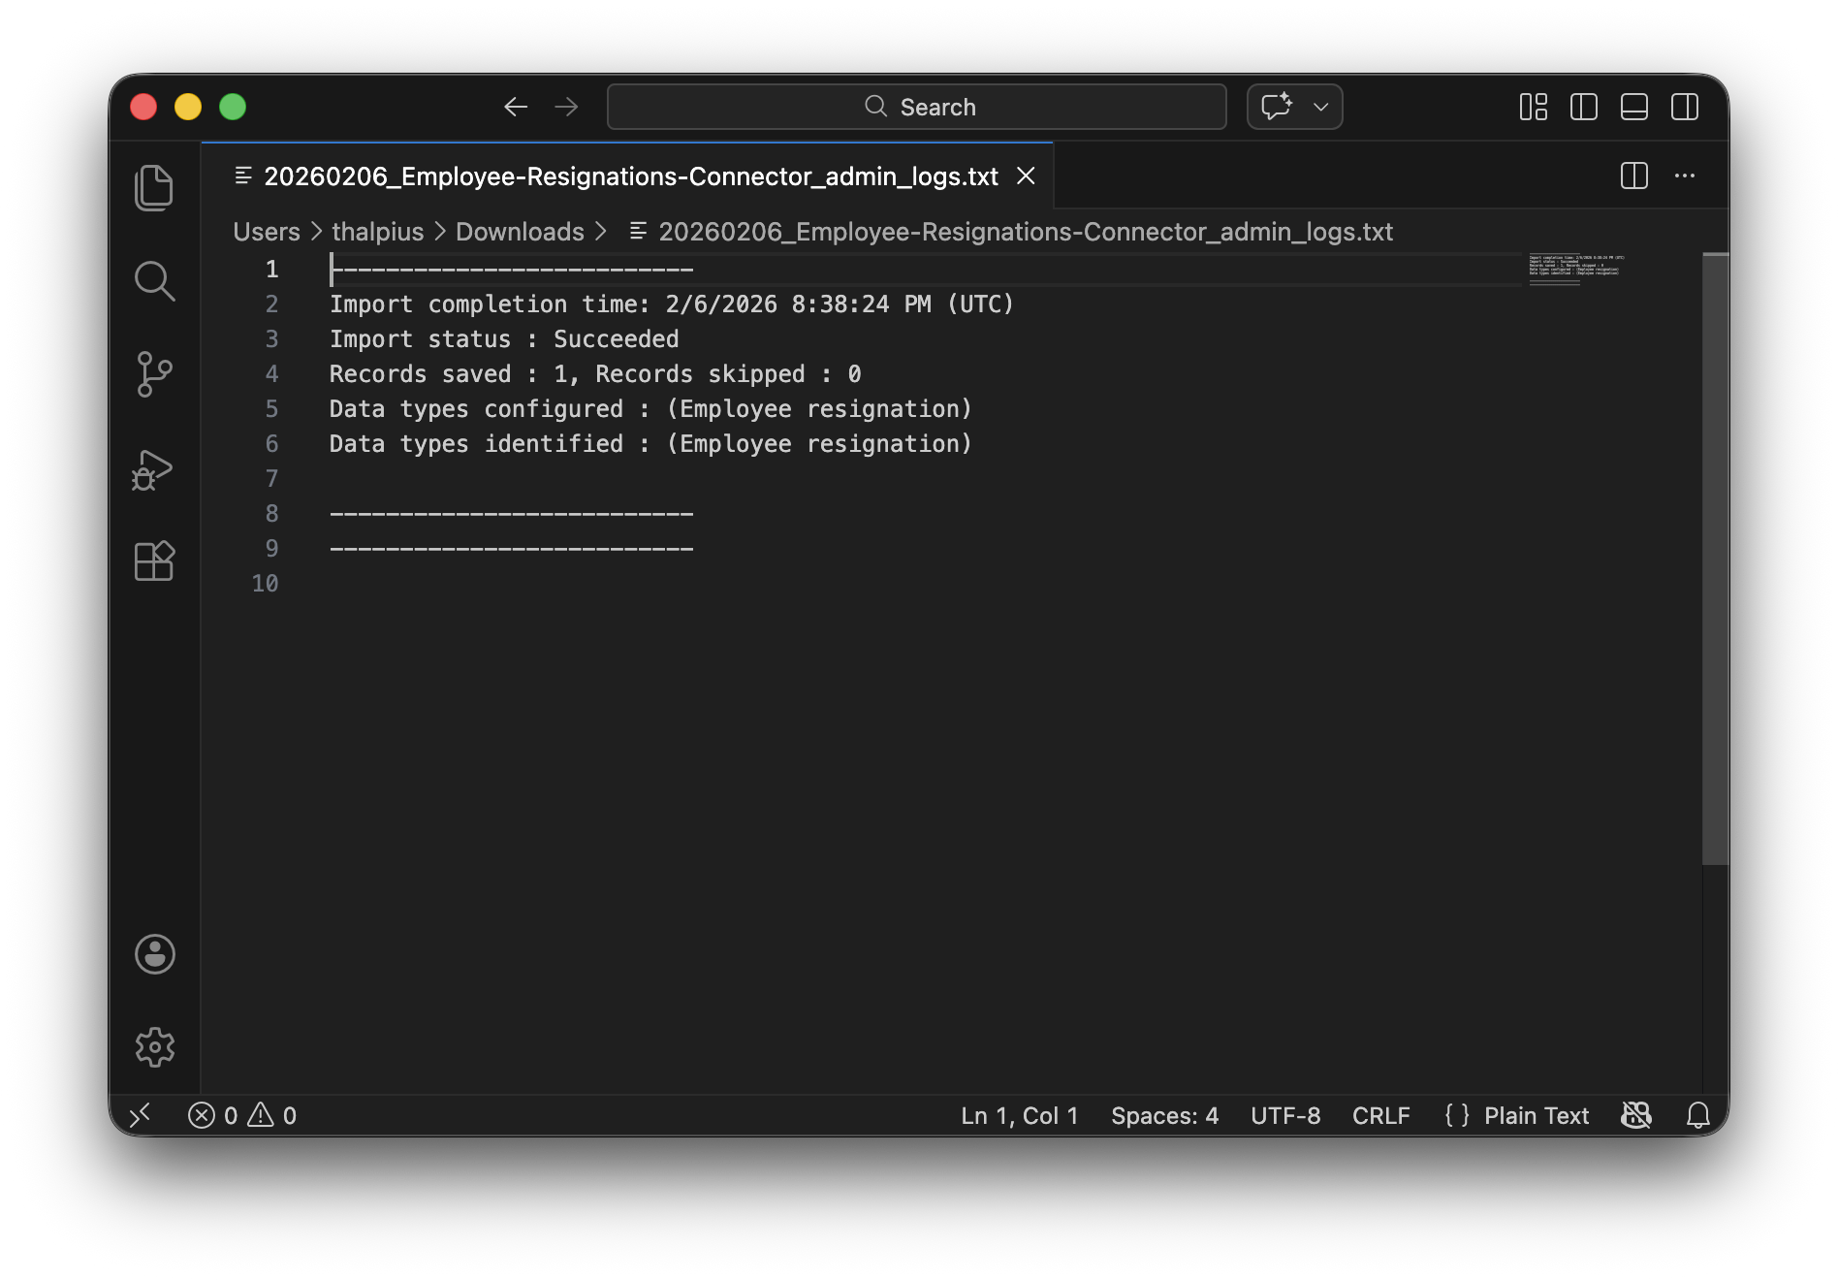Toggle the primary side bar visibility
Image resolution: width=1838 pixels, height=1280 pixels.
pyautogui.click(x=1584, y=107)
